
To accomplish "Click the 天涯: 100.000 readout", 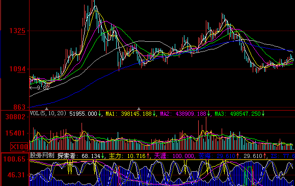I will (174, 156).
